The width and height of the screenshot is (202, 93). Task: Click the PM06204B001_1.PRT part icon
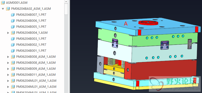tap(13, 51)
